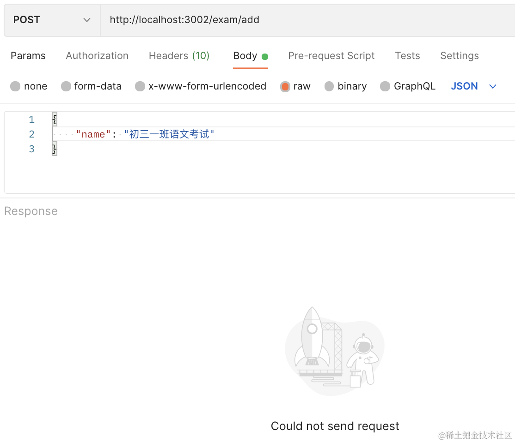The height and width of the screenshot is (443, 515).
Task: Click the request URL input field
Action: [x=305, y=20]
